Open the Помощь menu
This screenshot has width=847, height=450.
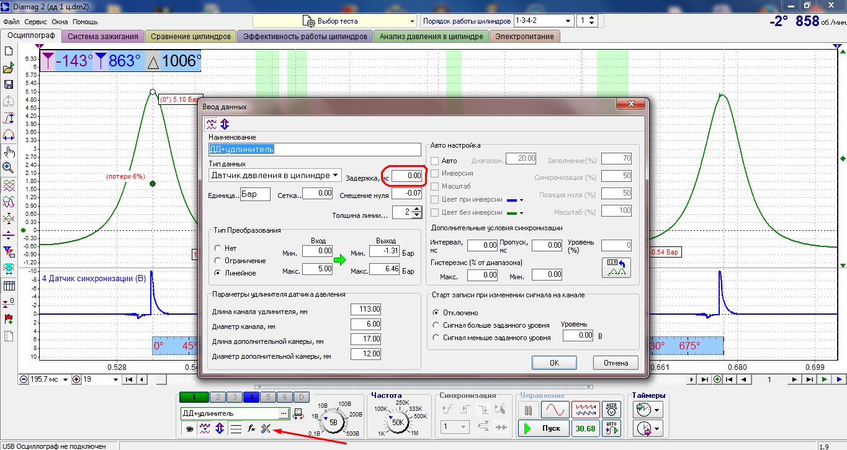pos(85,22)
